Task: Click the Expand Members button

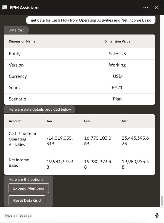Action: [x=28, y=188]
